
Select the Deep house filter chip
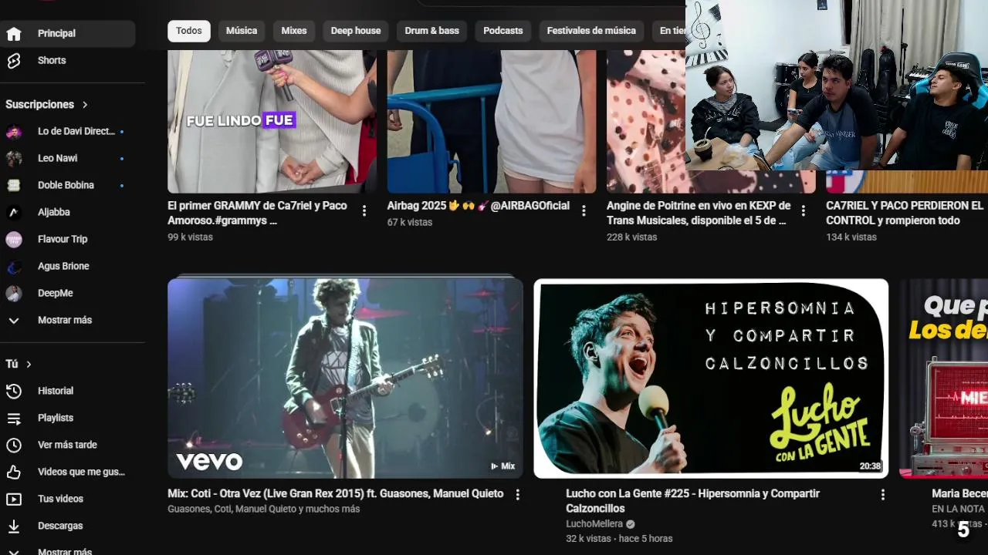tap(356, 31)
